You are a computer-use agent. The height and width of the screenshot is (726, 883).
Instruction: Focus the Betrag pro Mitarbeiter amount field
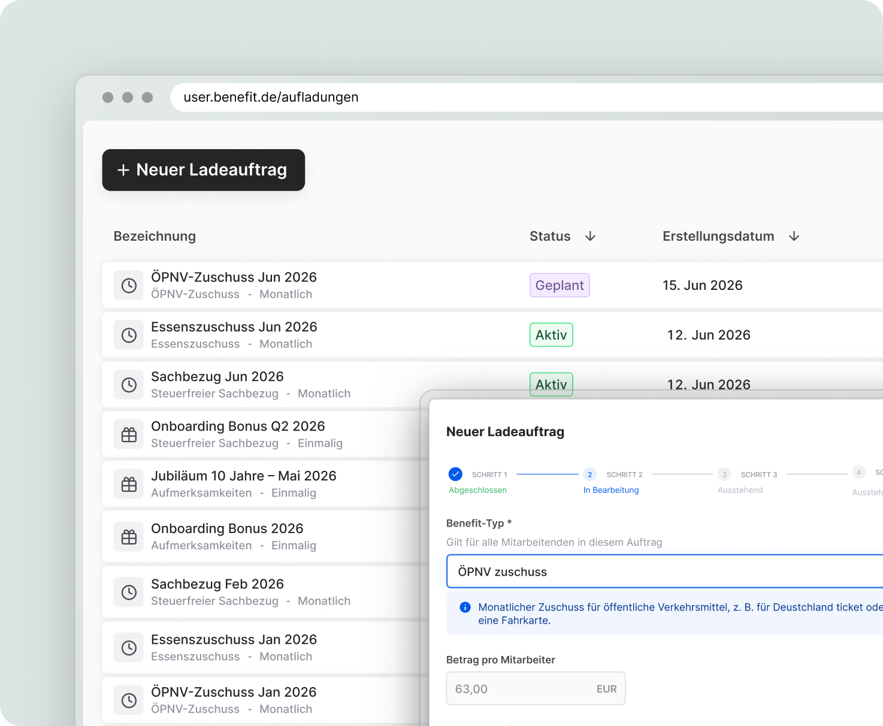coord(536,689)
